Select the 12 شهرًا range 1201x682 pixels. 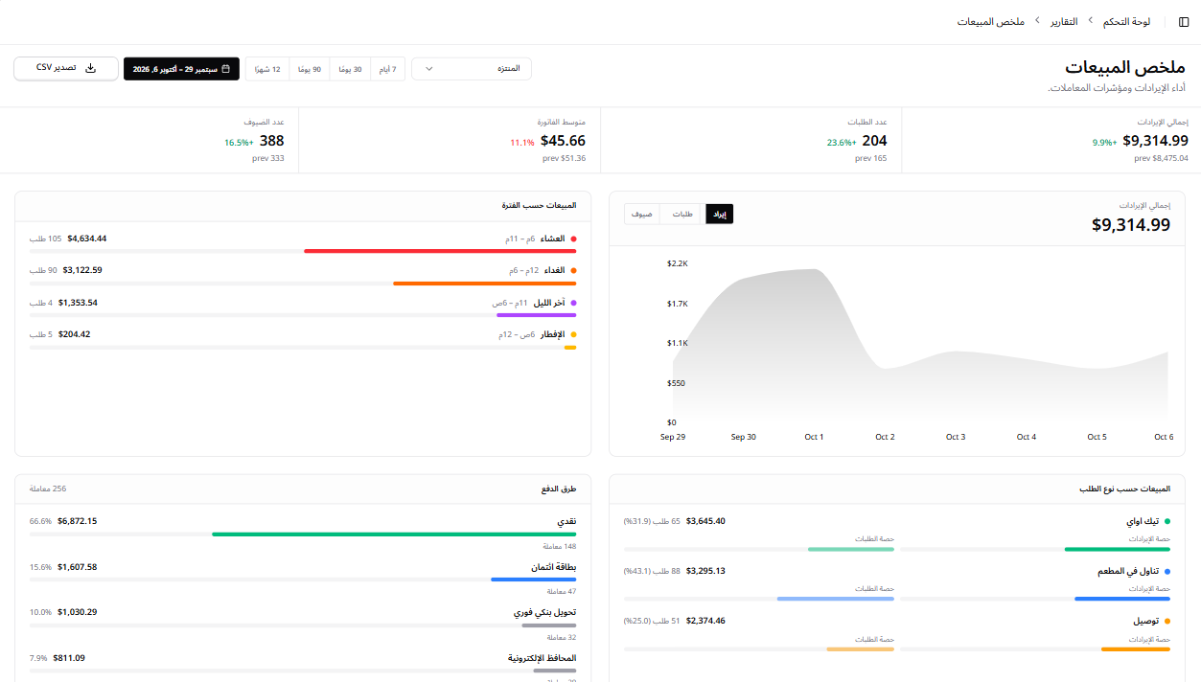tap(268, 69)
